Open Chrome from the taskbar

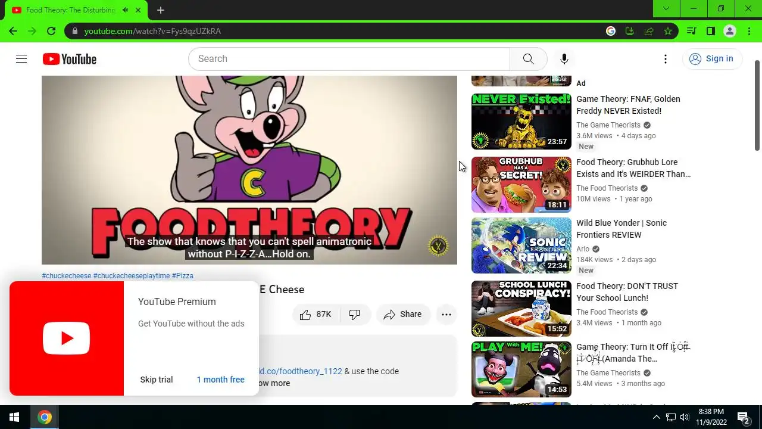(45, 417)
